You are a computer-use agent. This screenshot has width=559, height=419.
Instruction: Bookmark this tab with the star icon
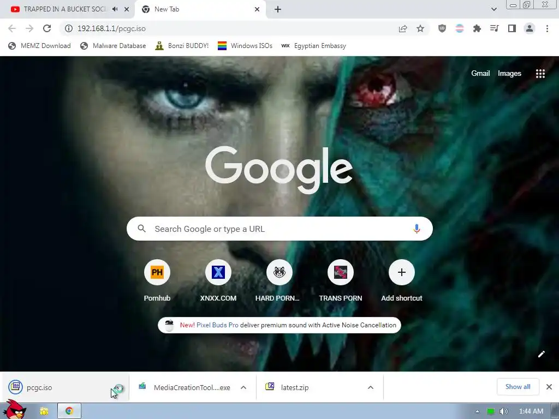420,28
